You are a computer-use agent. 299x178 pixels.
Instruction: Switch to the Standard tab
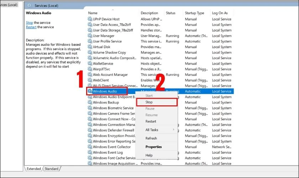coord(52,169)
